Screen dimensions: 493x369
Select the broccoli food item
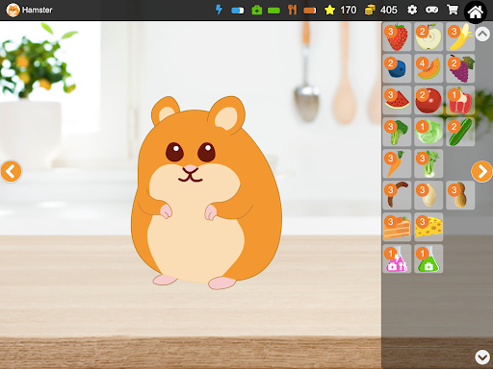coord(397,132)
